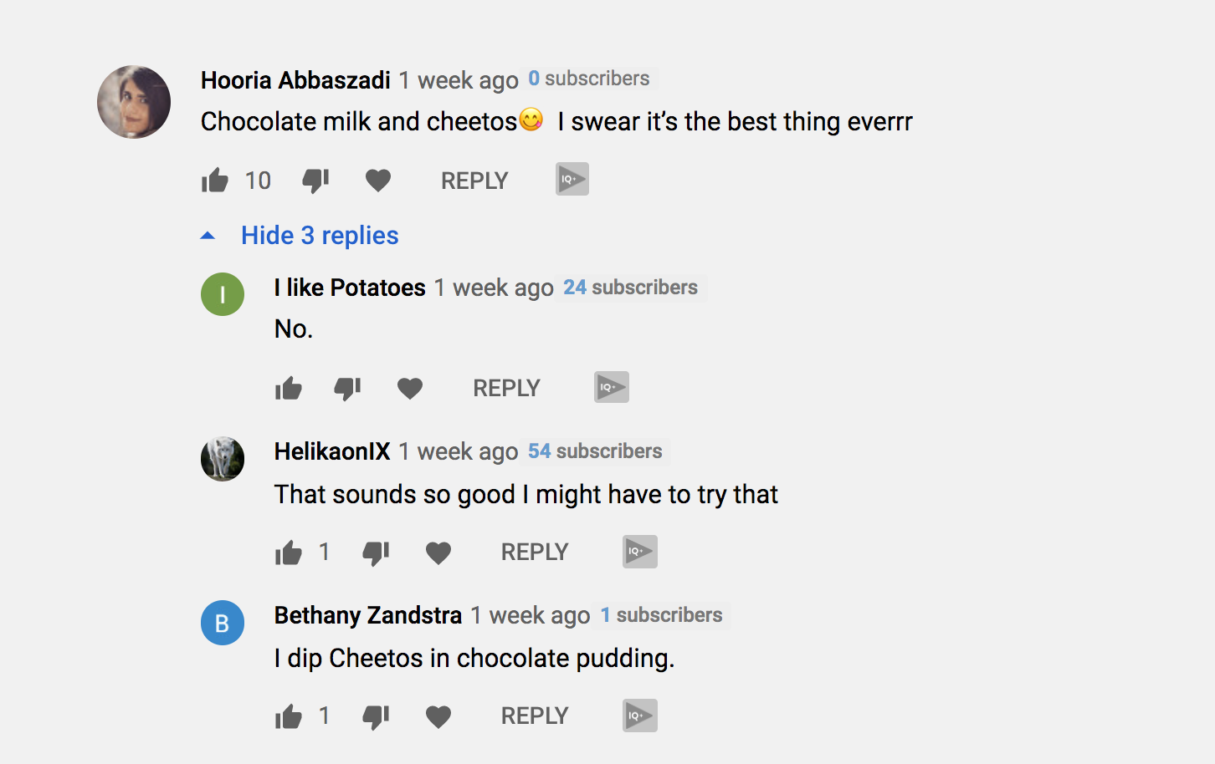Image resolution: width=1215 pixels, height=764 pixels.
Task: Open HelikaonIX channel name link
Action: click(332, 451)
